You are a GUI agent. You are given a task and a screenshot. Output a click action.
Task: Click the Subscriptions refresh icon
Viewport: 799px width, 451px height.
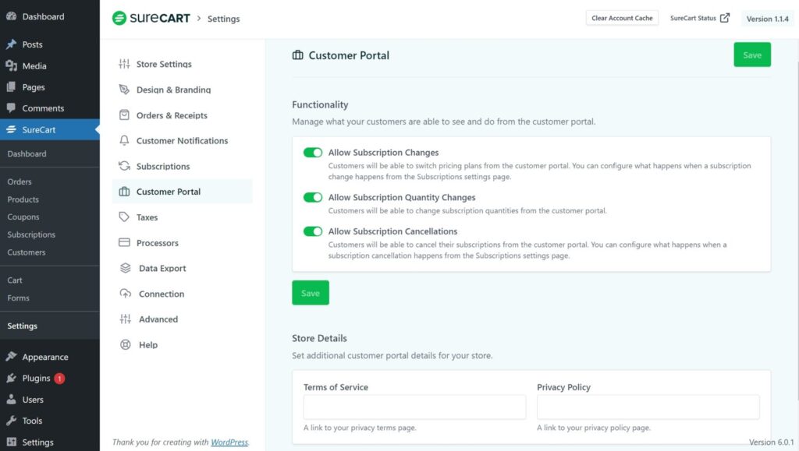(124, 166)
